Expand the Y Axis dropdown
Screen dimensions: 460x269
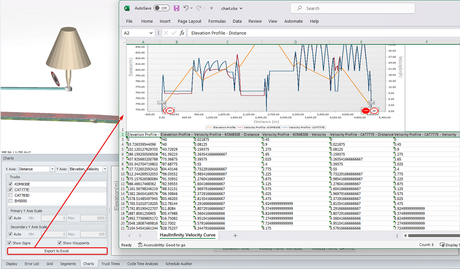(x=105, y=169)
